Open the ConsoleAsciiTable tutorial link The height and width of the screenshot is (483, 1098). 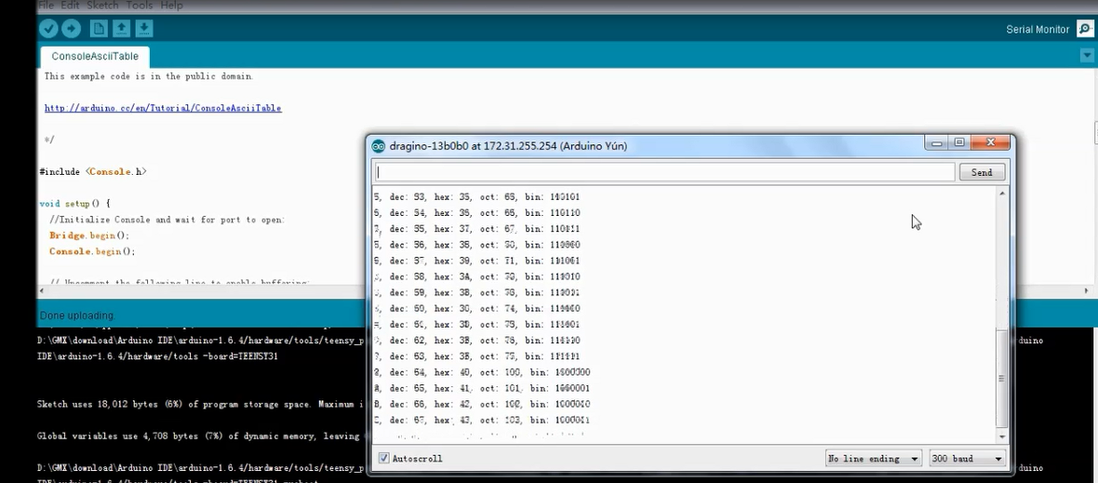(163, 109)
